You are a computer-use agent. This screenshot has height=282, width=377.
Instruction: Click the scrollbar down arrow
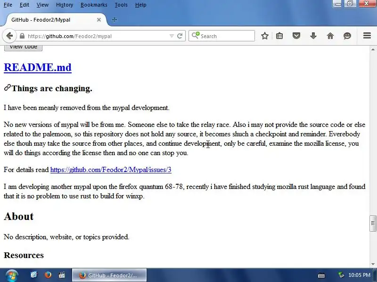pyautogui.click(x=373, y=264)
